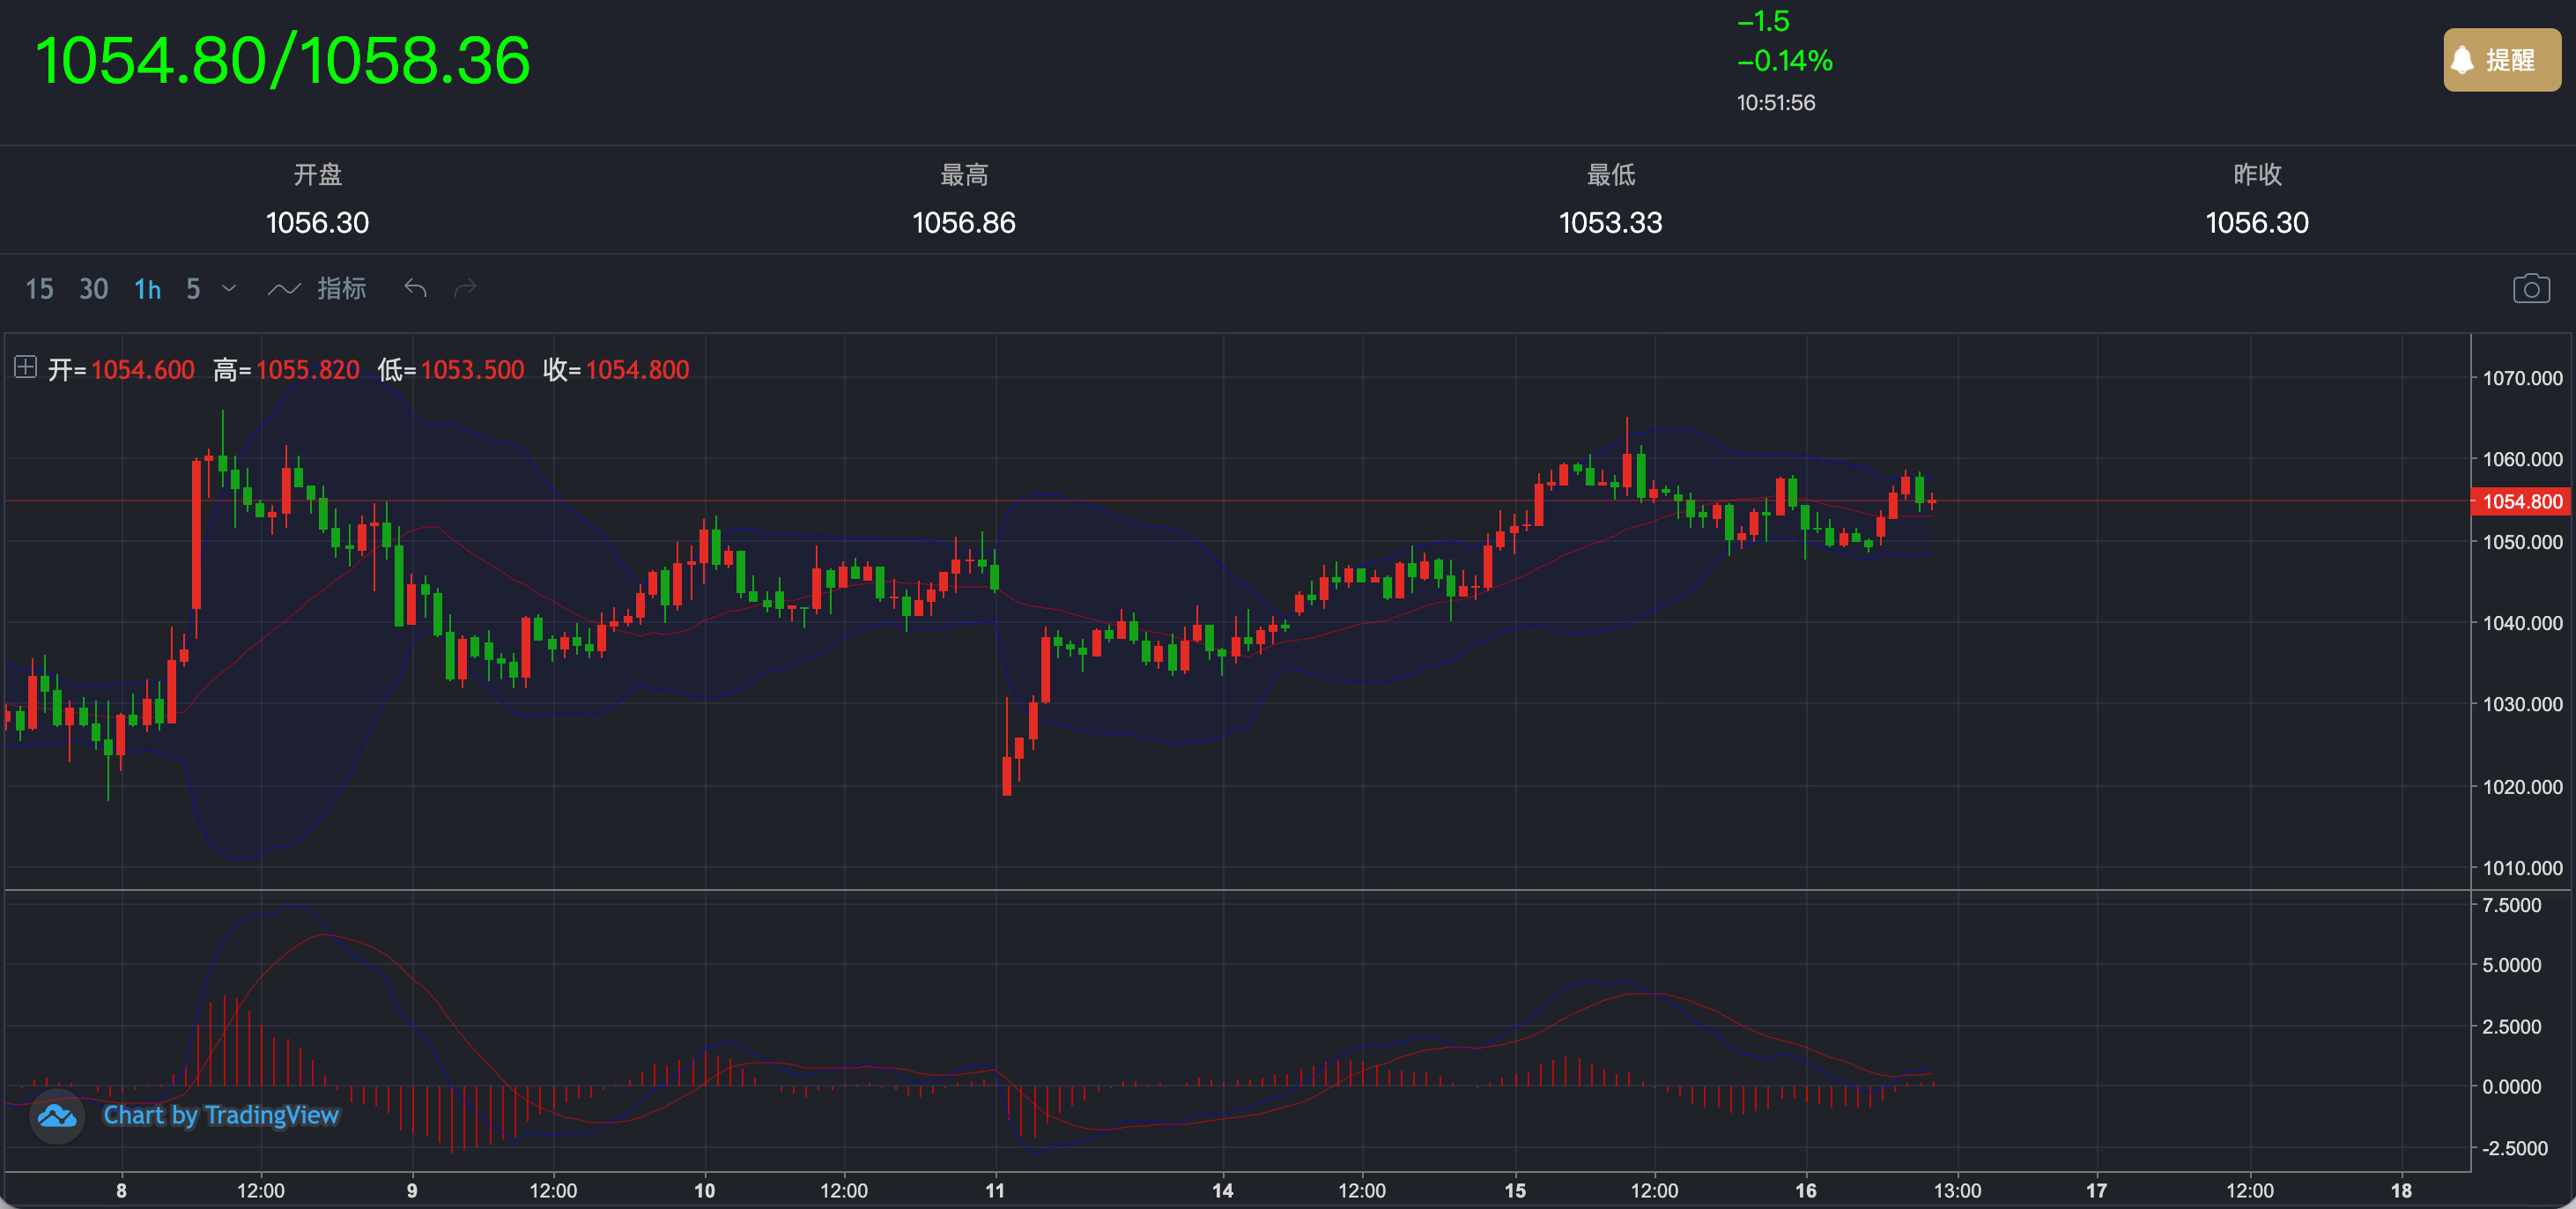
Task: Click the red 1054.800 price label
Action: 2521,501
